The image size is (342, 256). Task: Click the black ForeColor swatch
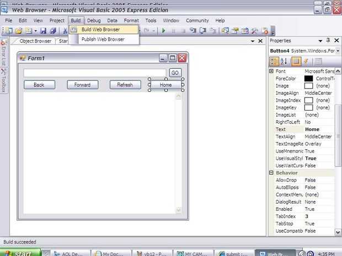(x=309, y=78)
